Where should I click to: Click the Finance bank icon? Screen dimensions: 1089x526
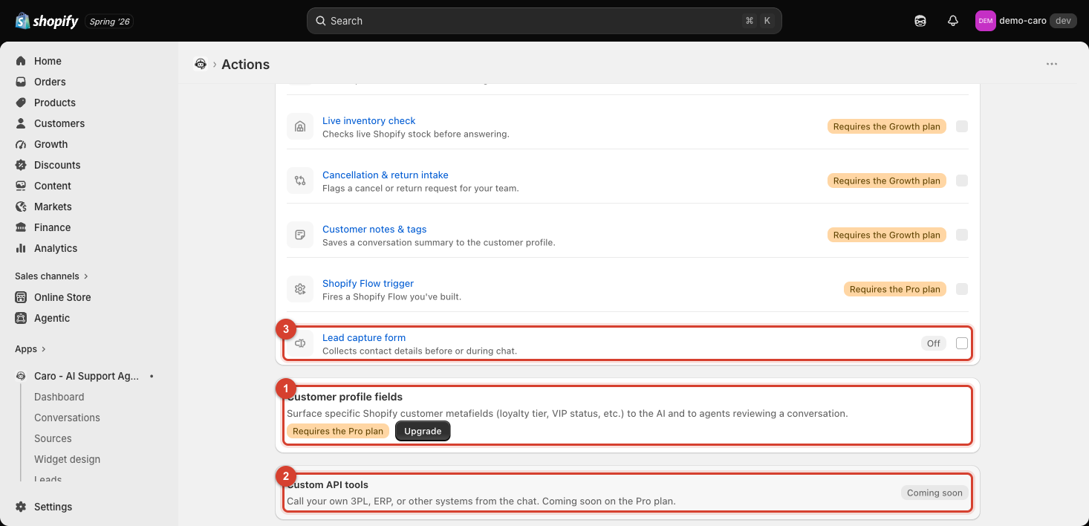(21, 227)
